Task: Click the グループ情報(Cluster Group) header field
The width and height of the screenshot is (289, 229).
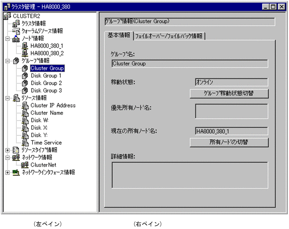Action: point(190,22)
